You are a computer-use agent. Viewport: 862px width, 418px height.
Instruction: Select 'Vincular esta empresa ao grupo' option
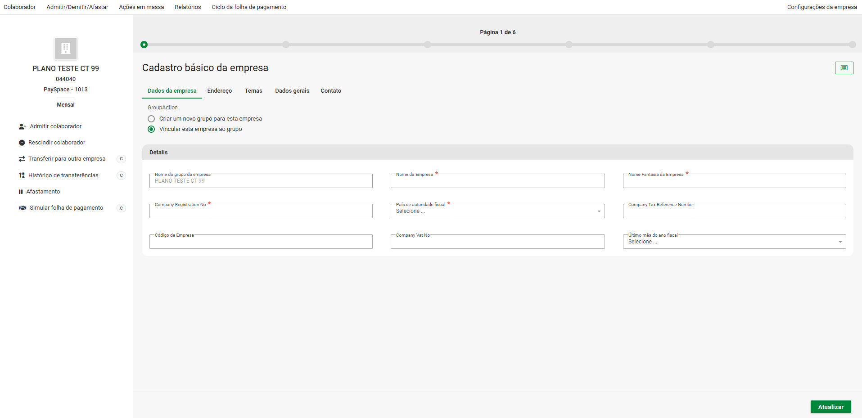tap(151, 129)
